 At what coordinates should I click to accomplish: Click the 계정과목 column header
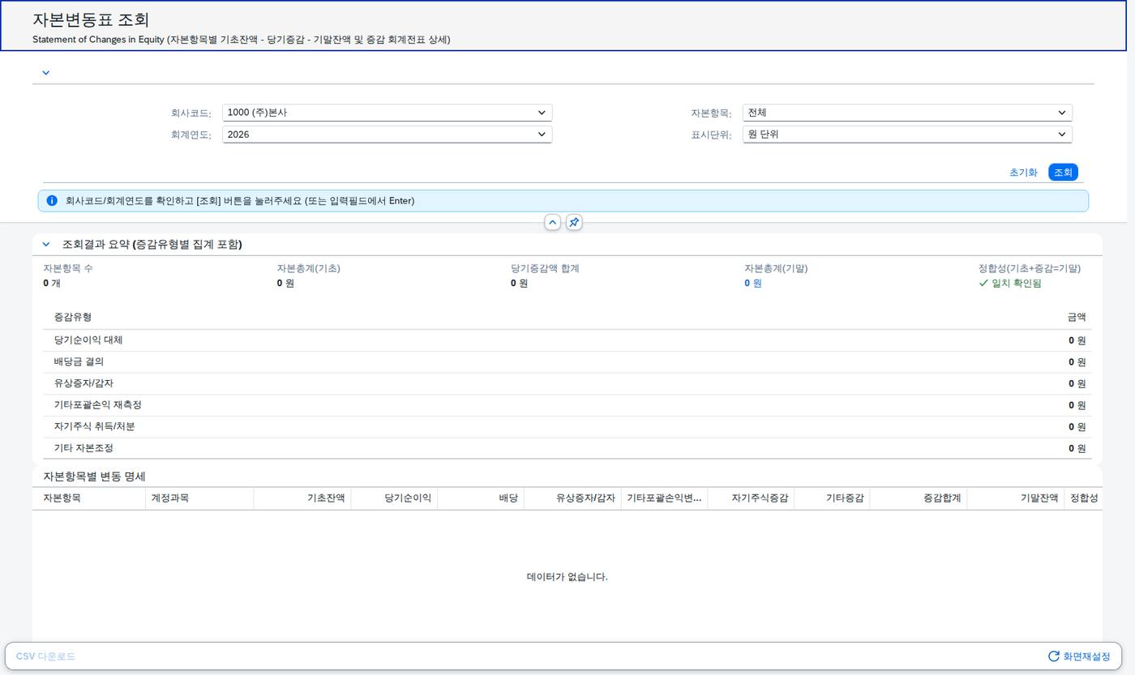(x=199, y=498)
